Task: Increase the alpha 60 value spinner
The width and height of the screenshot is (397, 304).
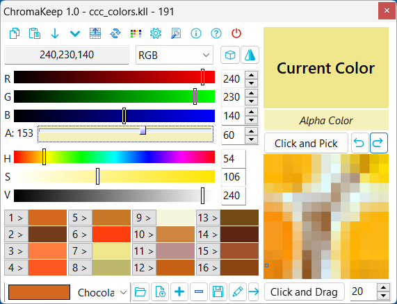Action: [x=252, y=131]
